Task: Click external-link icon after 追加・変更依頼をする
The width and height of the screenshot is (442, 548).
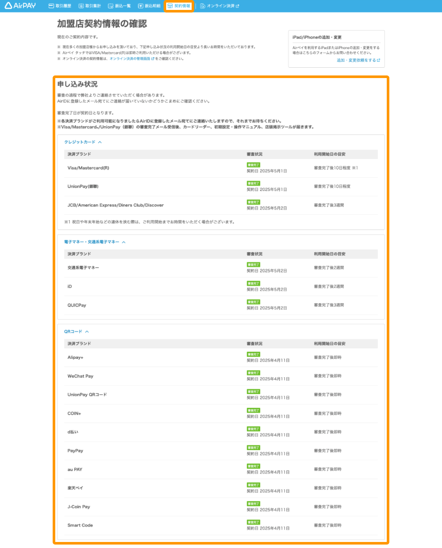Action: tap(379, 60)
